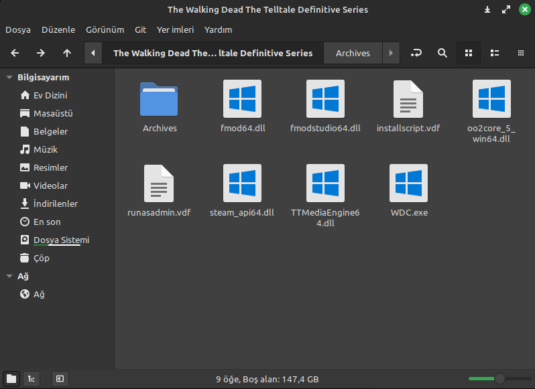Select the Archives path bar button

(353, 53)
